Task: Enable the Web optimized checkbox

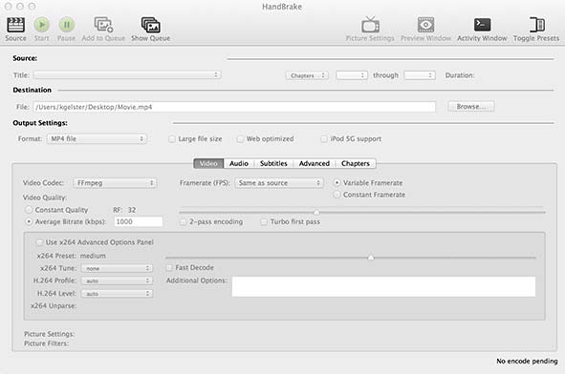Action: point(240,138)
